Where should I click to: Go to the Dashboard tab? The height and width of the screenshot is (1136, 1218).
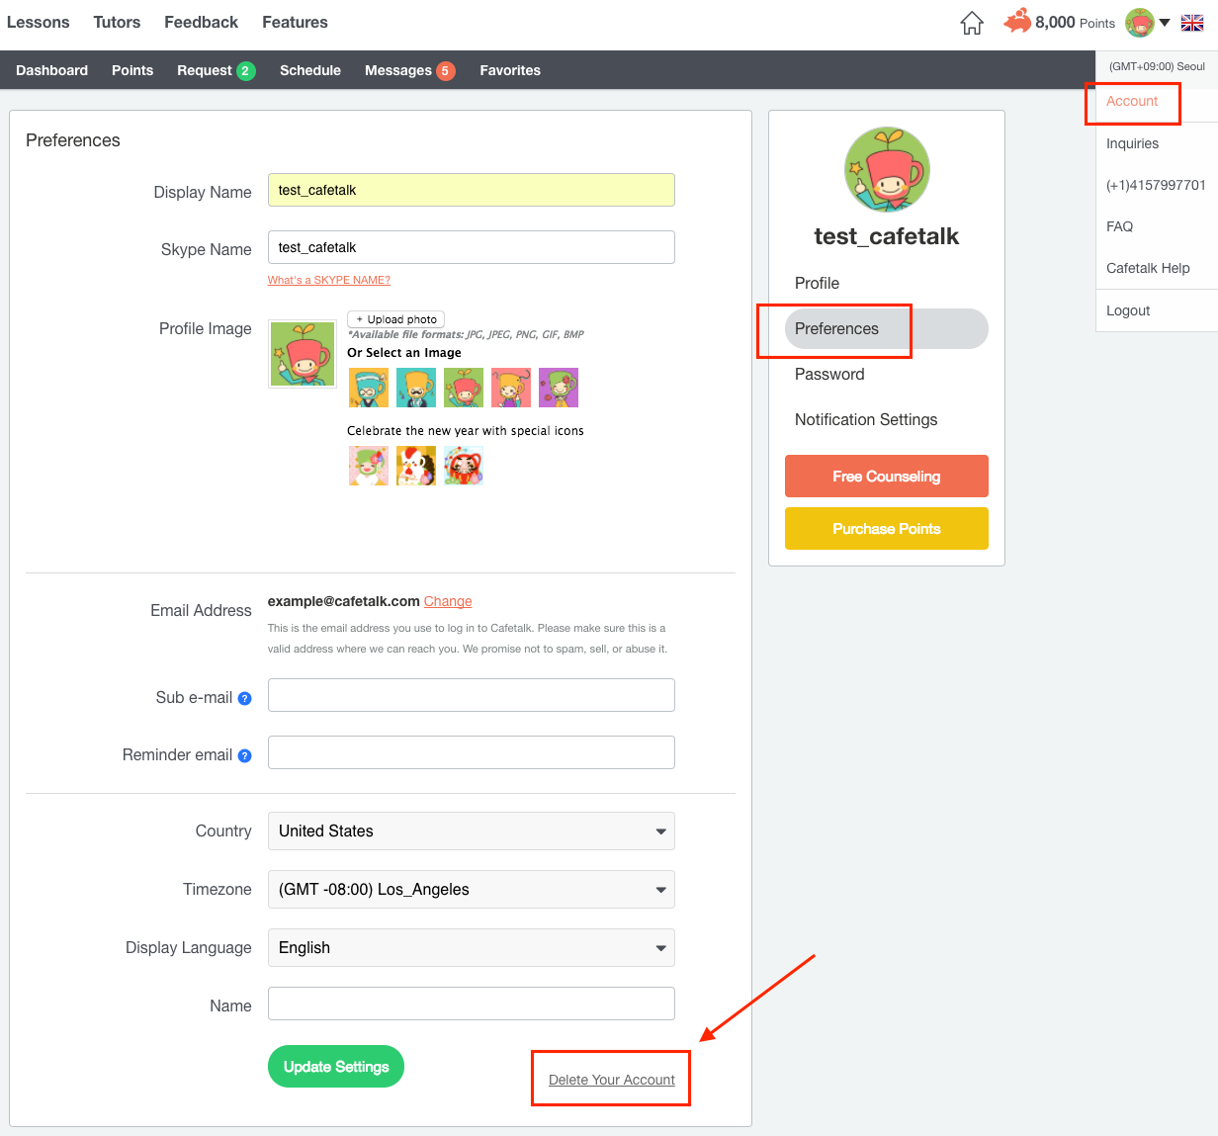(52, 70)
